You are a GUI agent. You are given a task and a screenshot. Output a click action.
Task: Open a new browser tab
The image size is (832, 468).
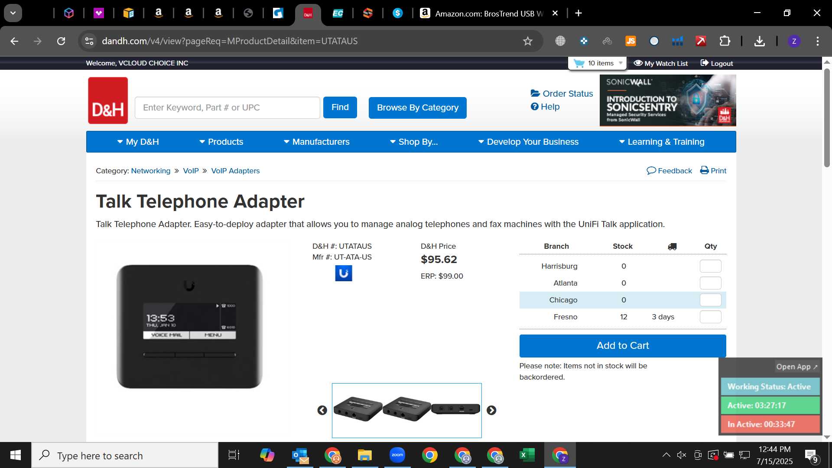pyautogui.click(x=578, y=13)
